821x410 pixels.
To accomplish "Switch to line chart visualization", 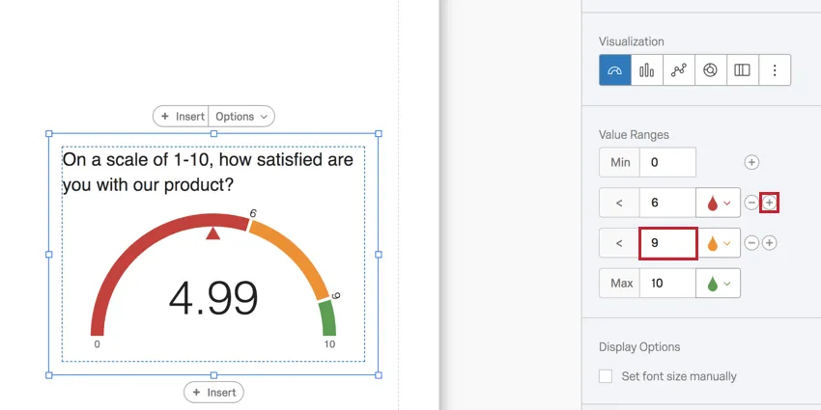I will tap(679, 70).
